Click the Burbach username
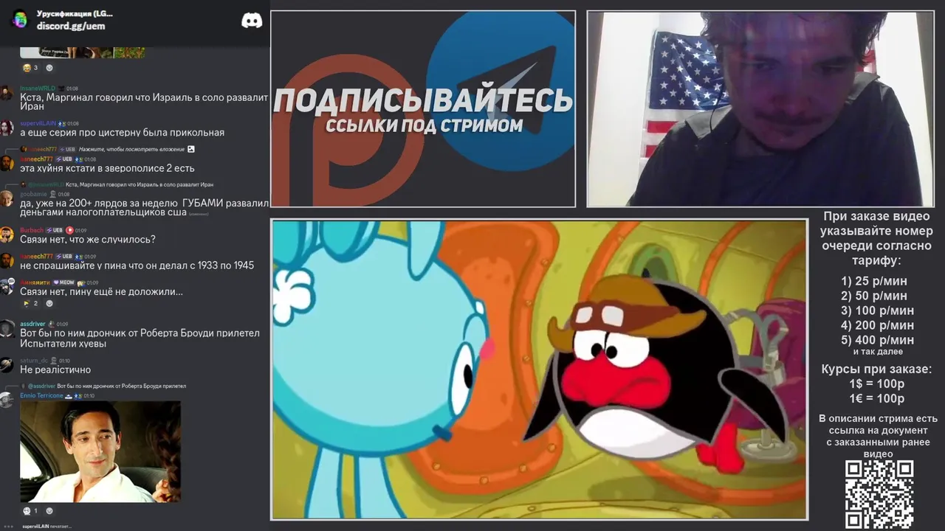The image size is (945, 531). click(32, 230)
